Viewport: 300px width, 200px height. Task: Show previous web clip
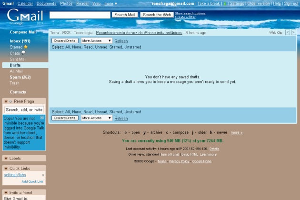(287, 32)
